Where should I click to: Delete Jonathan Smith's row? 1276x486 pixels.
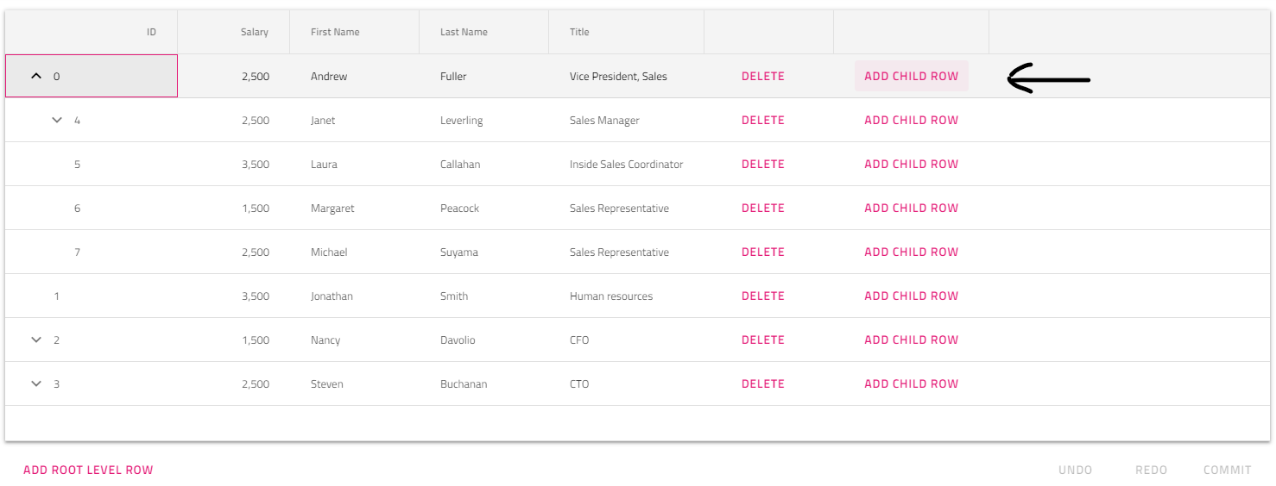(x=763, y=296)
